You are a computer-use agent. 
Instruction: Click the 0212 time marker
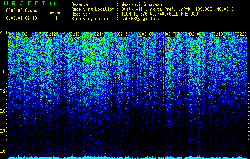51,34
